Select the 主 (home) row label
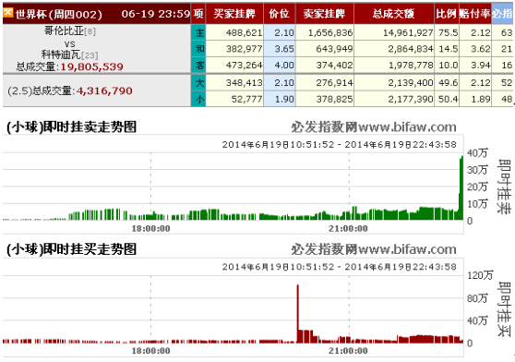 [198, 32]
